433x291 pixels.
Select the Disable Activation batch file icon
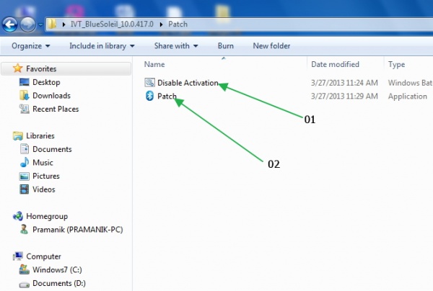149,82
